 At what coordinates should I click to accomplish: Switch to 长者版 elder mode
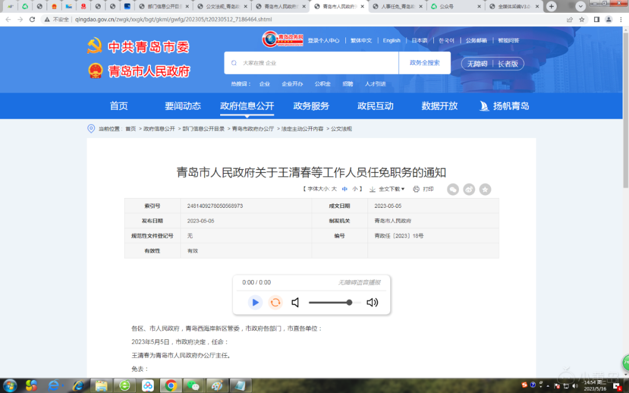tap(508, 64)
